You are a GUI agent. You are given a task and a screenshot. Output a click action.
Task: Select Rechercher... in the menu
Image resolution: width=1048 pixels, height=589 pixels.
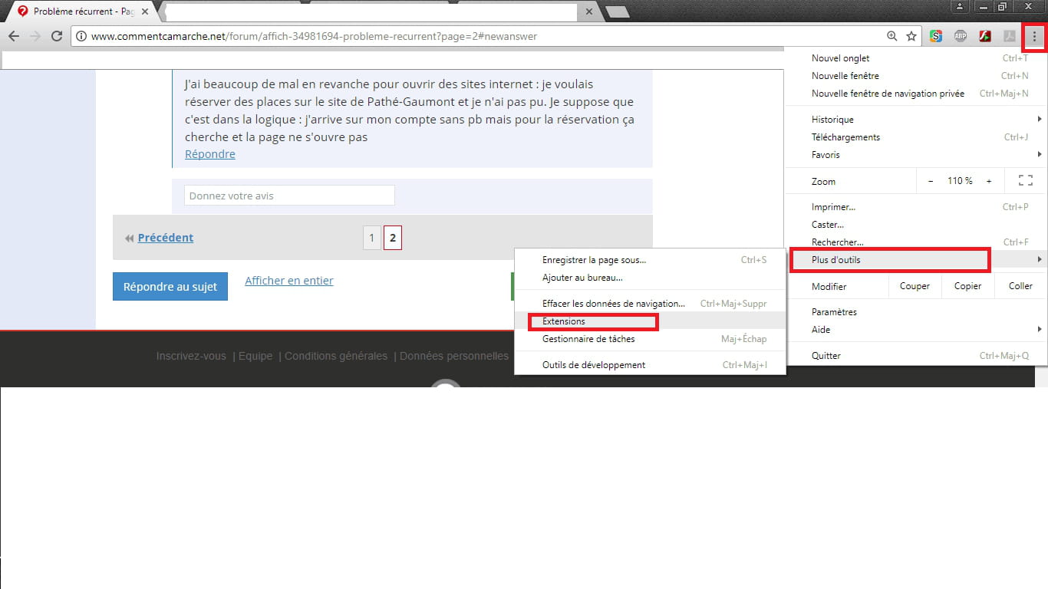tap(916, 242)
